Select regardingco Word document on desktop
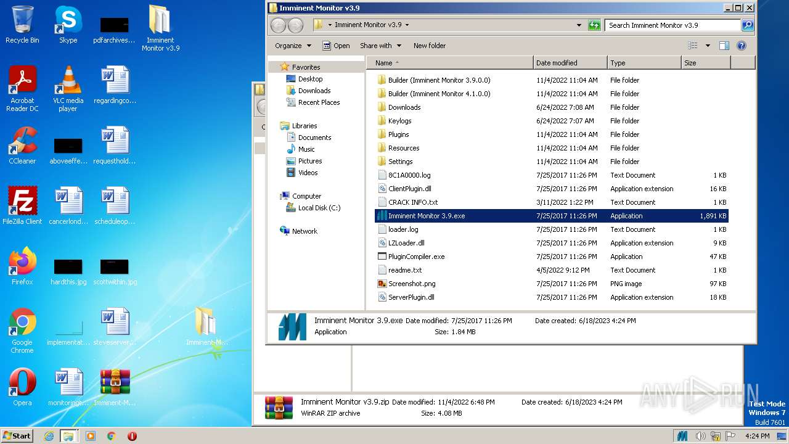The height and width of the screenshot is (444, 789). point(115,85)
